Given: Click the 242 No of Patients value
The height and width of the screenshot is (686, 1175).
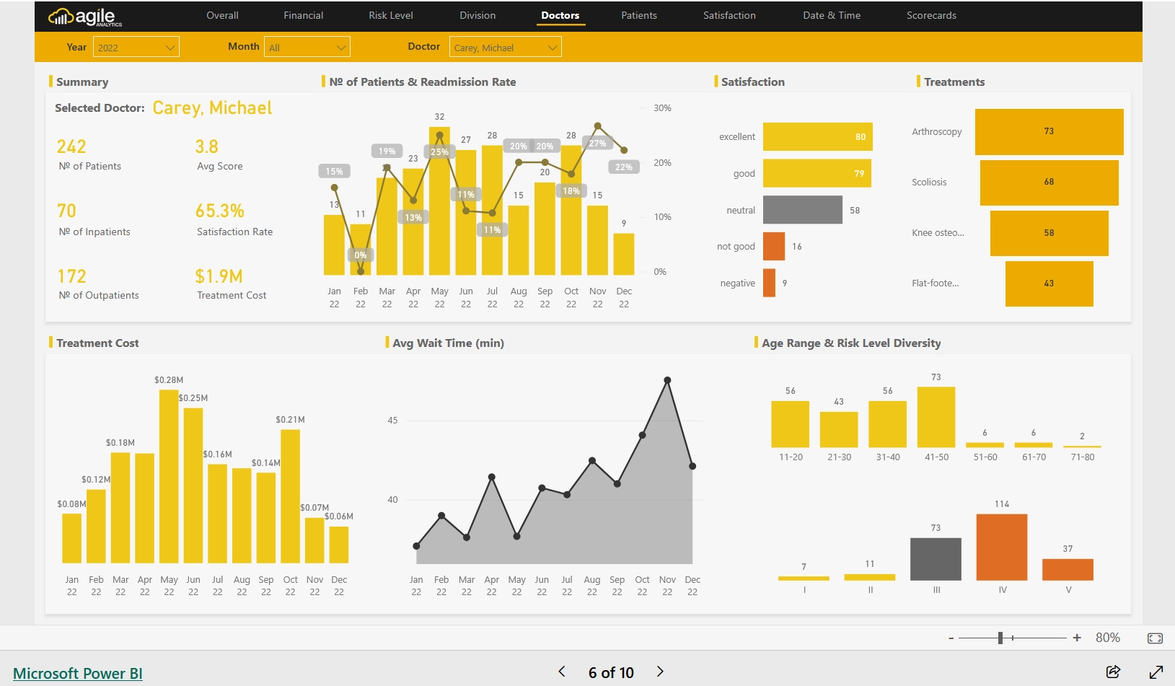Looking at the screenshot, I should point(71,146).
